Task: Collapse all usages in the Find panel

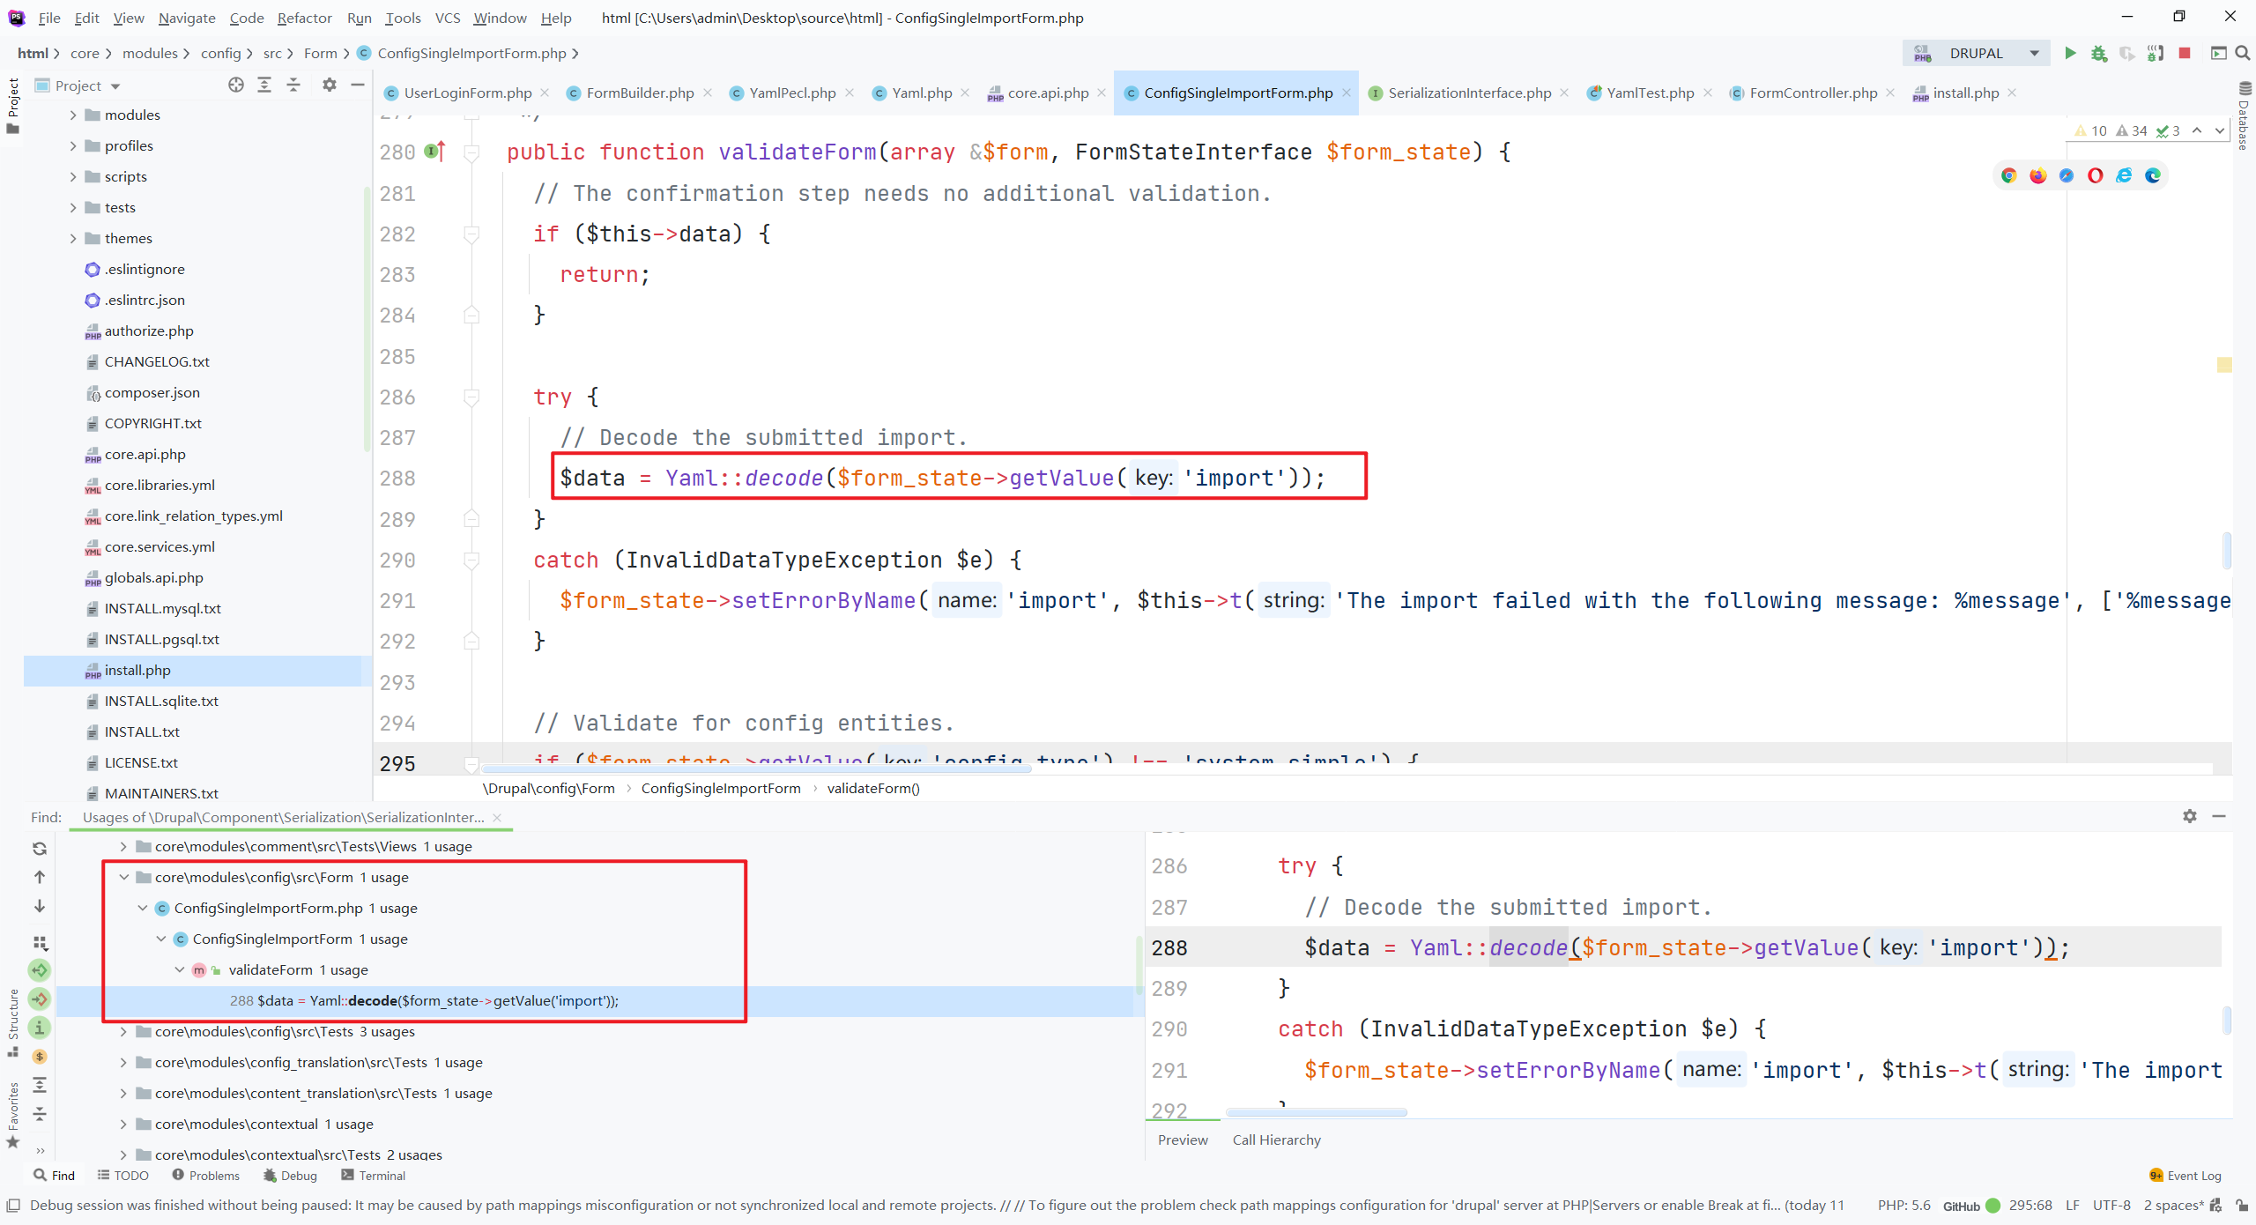Action: [x=40, y=1114]
